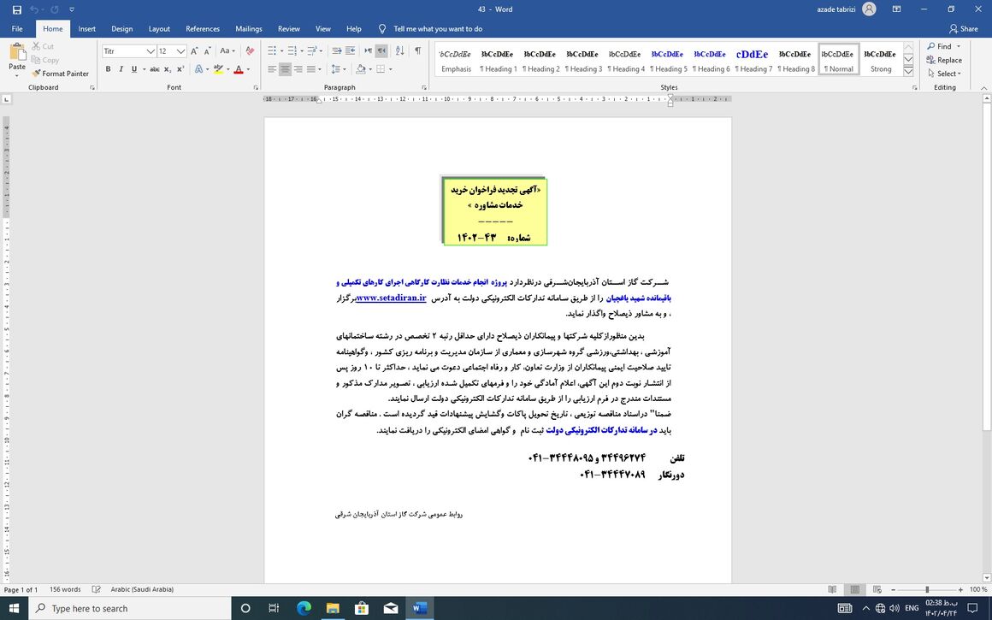Viewport: 992px width, 620px height.
Task: Click the Paste clipboard icon
Action: (x=17, y=53)
